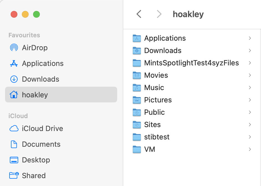Expand the MintsSpotlightTest4syzFiles chevron

tap(250, 63)
